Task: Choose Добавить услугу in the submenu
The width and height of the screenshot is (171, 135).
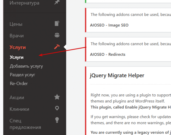Action: click(x=26, y=66)
